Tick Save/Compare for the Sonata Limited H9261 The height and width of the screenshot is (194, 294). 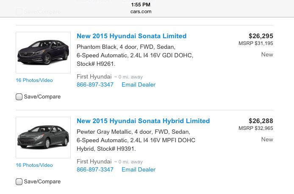pos(19,97)
